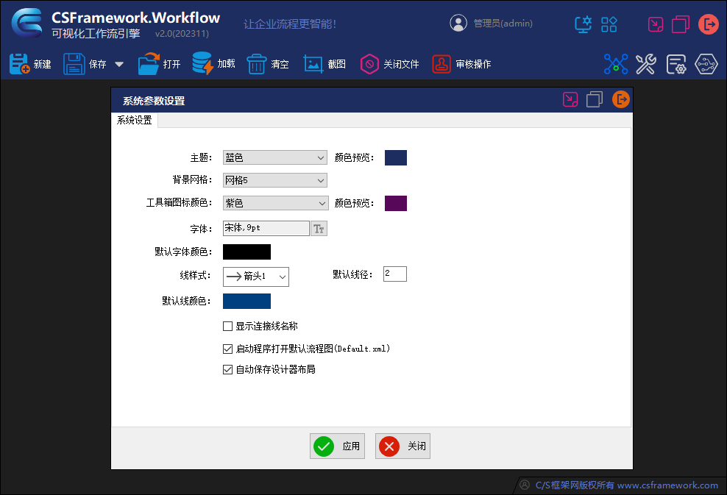Click the status bar copyright user icon
Image resolution: width=727 pixels, height=495 pixels.
point(525,485)
